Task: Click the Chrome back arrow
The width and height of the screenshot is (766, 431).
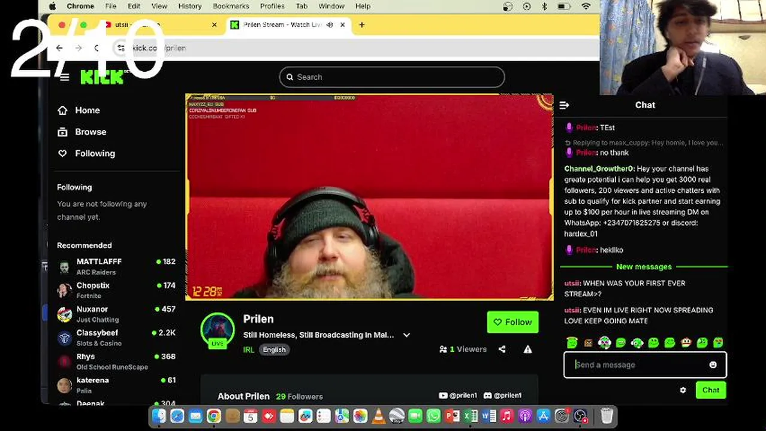Action: (59, 48)
